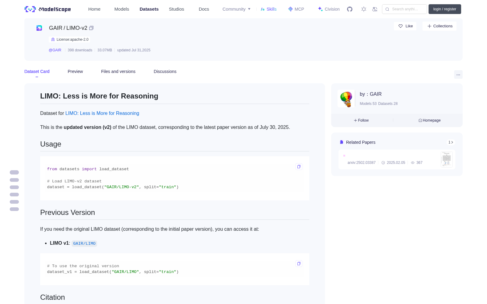Viewport: 487px width, 304px height.
Task: Open the Preview tab
Action: pyautogui.click(x=75, y=71)
